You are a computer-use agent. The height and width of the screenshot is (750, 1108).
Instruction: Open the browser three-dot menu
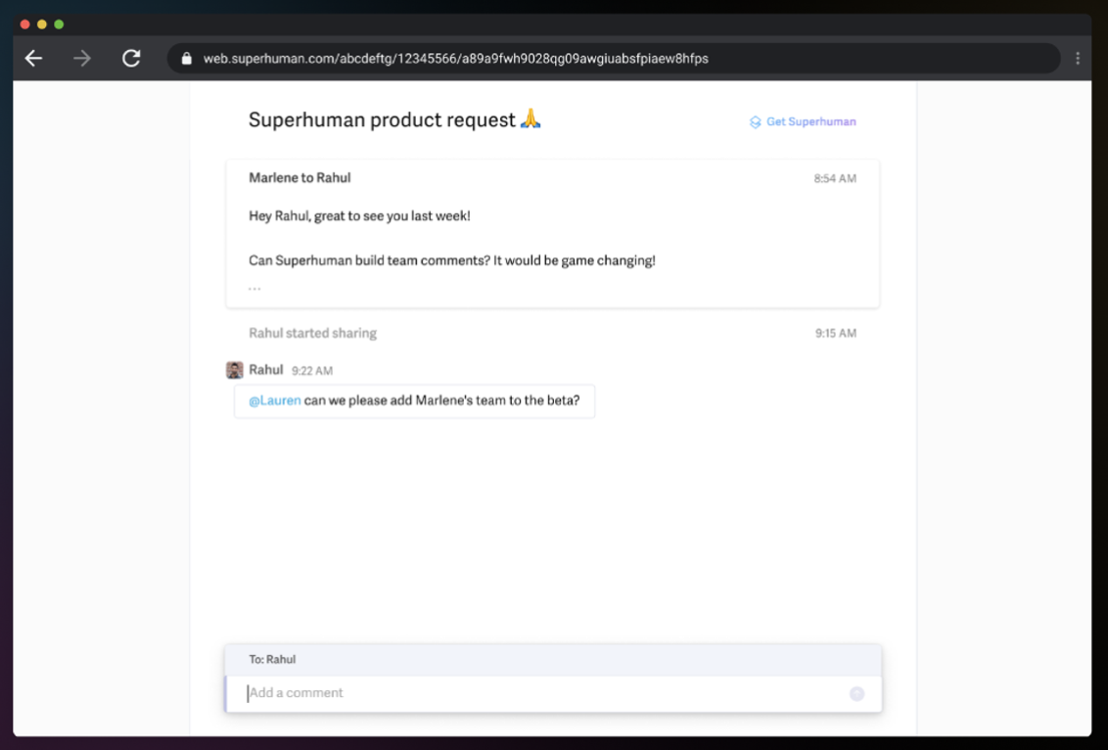coord(1078,59)
